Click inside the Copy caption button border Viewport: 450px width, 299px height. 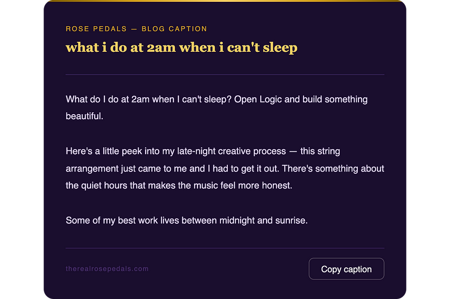click(346, 269)
